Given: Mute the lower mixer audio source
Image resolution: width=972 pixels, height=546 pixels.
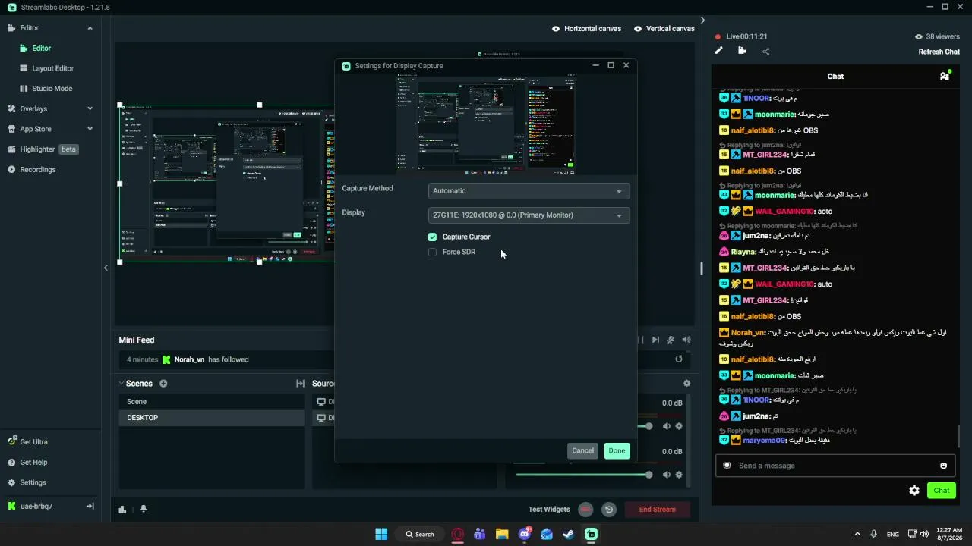Looking at the screenshot, I should point(666,475).
